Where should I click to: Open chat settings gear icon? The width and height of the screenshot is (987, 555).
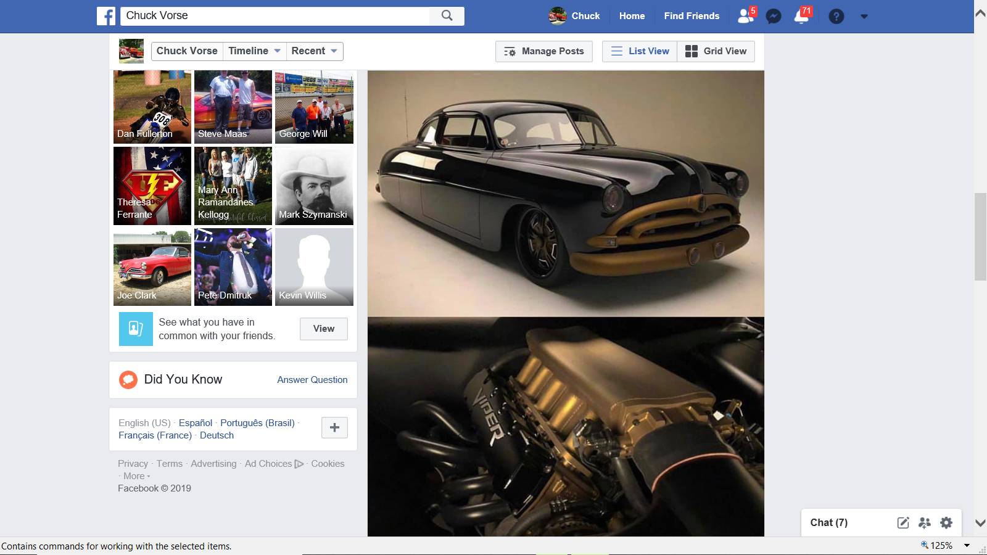point(946,523)
